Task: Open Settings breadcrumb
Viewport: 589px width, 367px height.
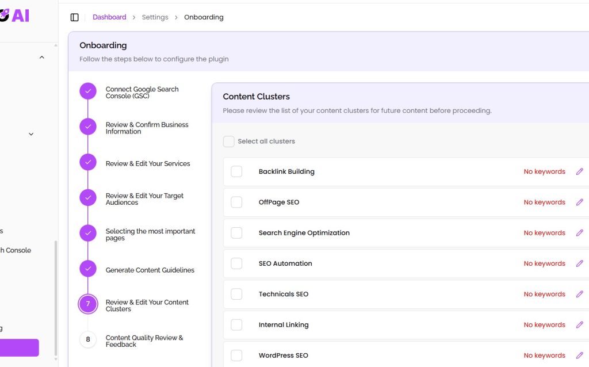Action: 155,17
